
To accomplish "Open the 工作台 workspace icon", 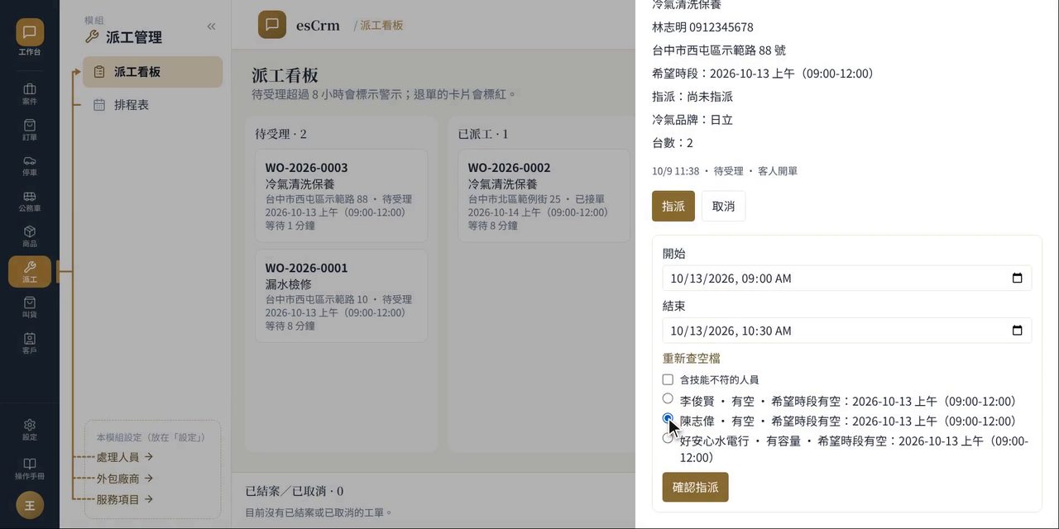I will tap(30, 37).
